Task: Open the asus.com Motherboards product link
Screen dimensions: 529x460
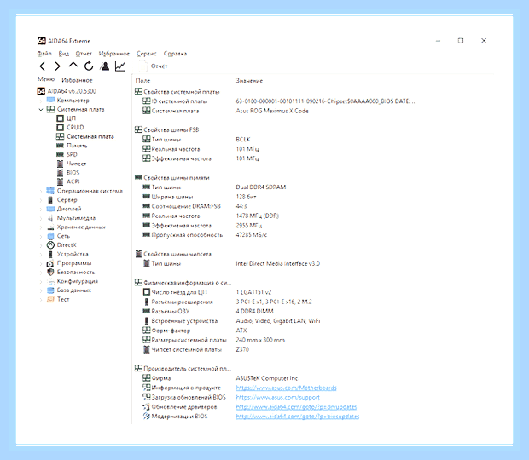Action: [286, 388]
